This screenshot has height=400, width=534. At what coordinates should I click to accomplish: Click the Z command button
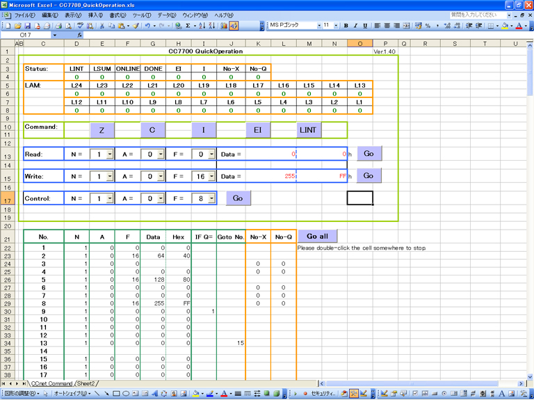[x=102, y=130]
